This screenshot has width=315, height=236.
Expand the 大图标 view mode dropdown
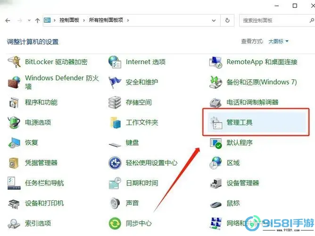279,42
